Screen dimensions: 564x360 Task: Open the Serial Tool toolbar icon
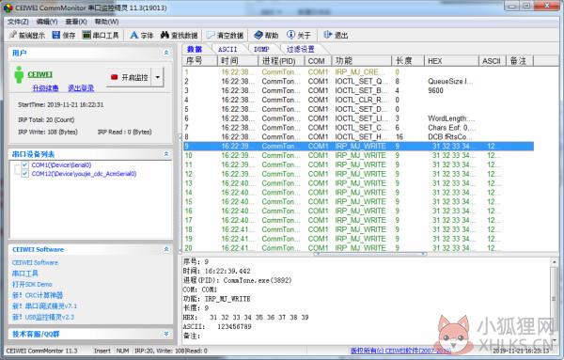86,35
